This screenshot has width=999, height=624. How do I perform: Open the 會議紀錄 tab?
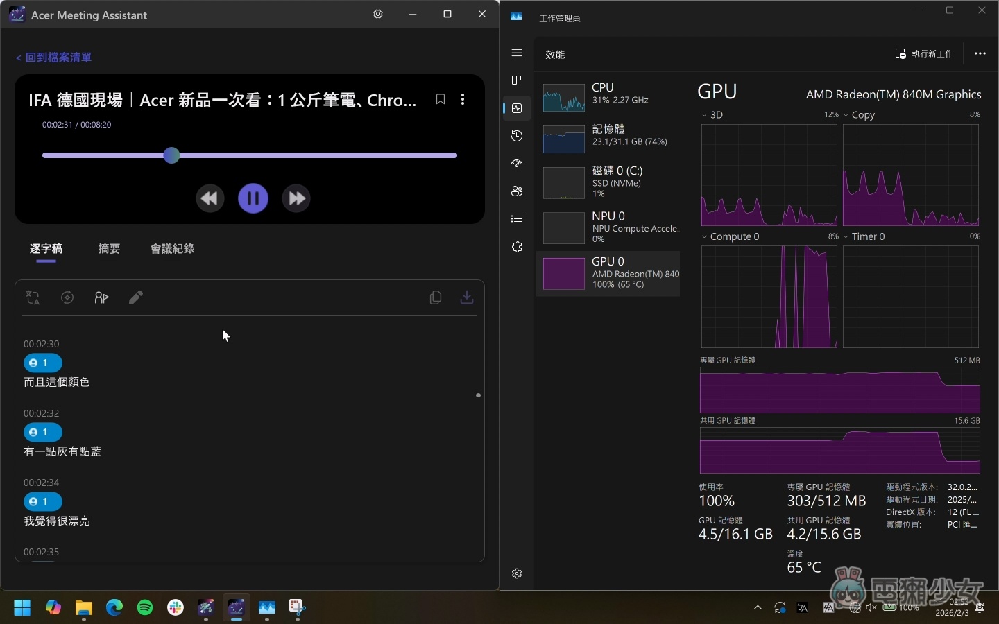[172, 249]
